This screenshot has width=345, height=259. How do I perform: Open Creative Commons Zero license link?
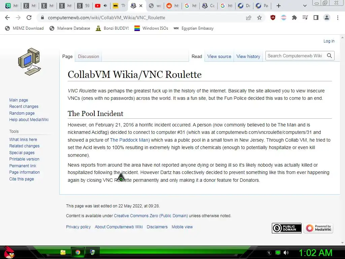click(x=151, y=216)
